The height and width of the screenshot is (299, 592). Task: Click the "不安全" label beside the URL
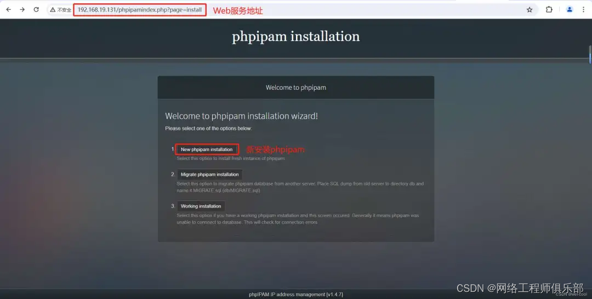pyautogui.click(x=64, y=10)
